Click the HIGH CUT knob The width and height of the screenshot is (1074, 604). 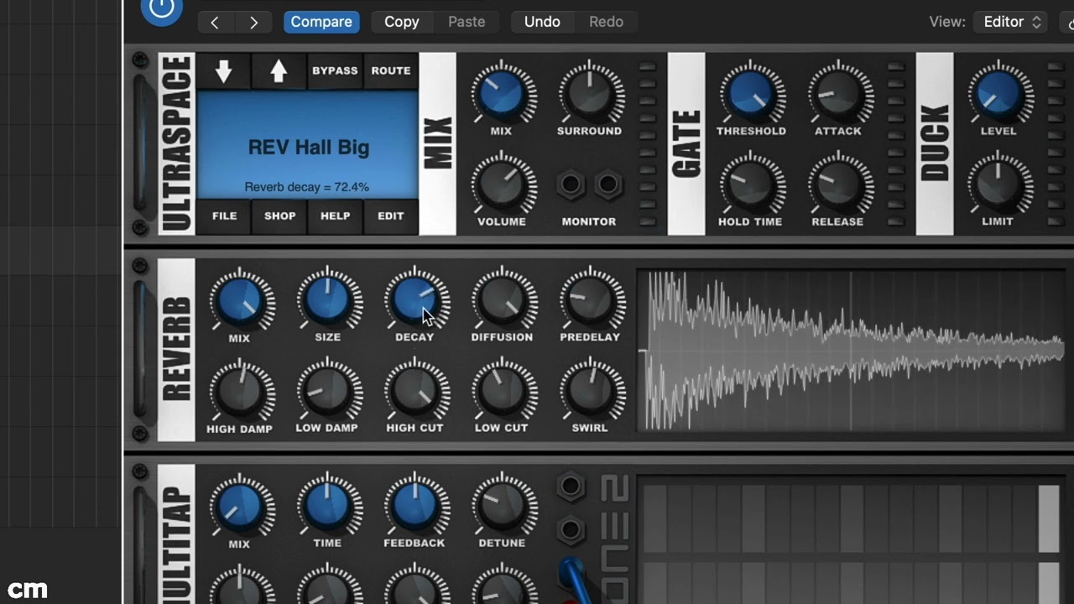pos(415,390)
